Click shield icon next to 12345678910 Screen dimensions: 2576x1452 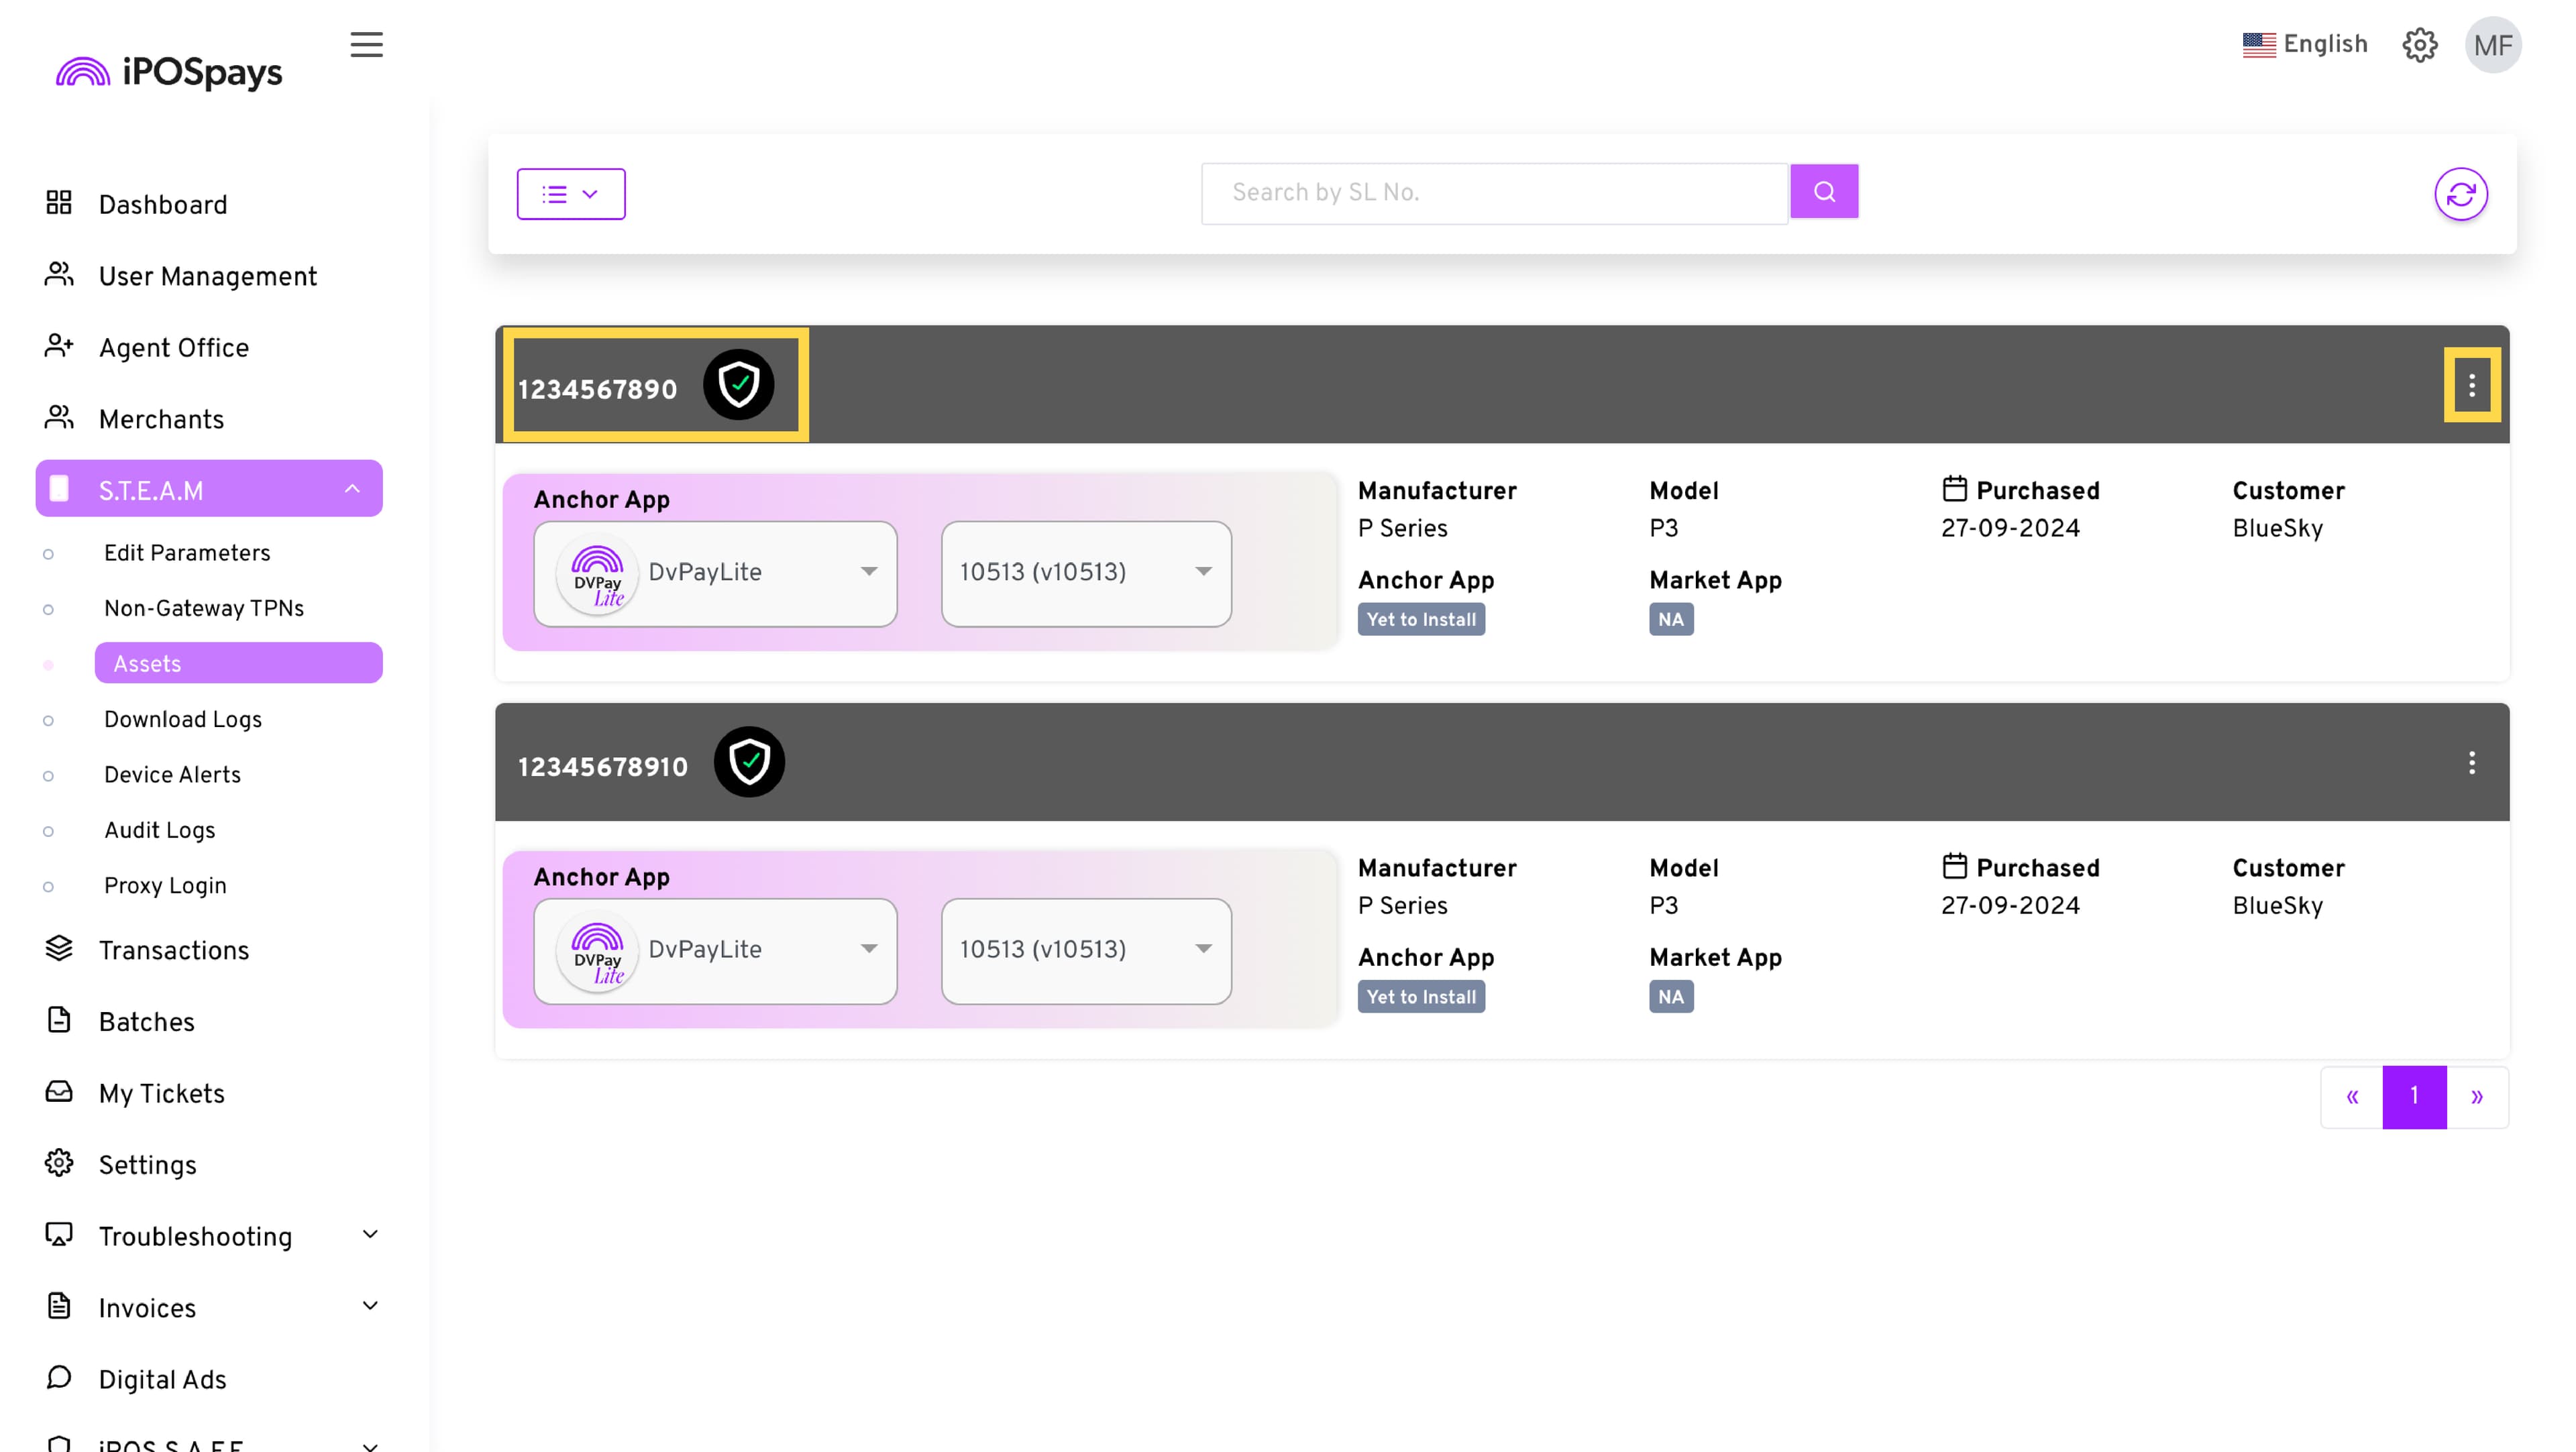pyautogui.click(x=749, y=761)
